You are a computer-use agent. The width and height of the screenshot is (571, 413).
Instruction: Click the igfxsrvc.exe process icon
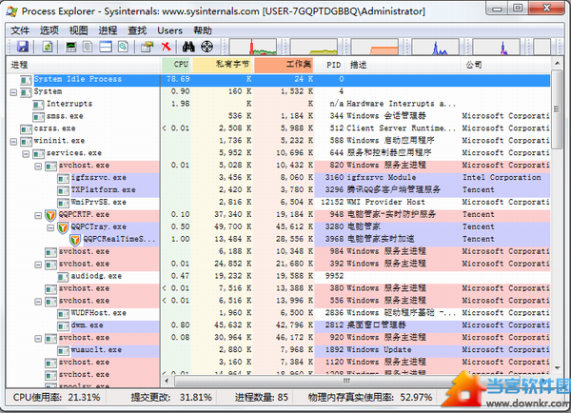pos(63,178)
